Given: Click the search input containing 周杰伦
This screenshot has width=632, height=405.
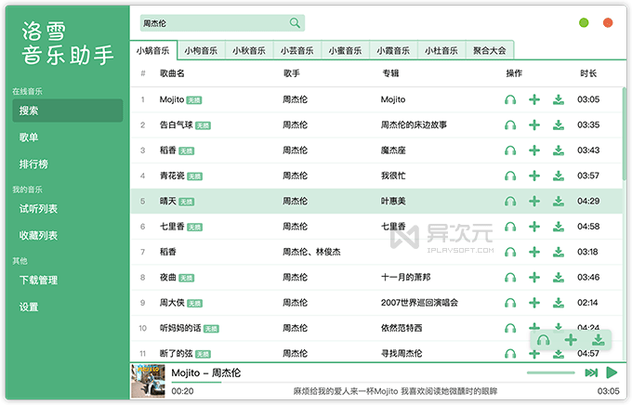Looking at the screenshot, I should point(212,23).
